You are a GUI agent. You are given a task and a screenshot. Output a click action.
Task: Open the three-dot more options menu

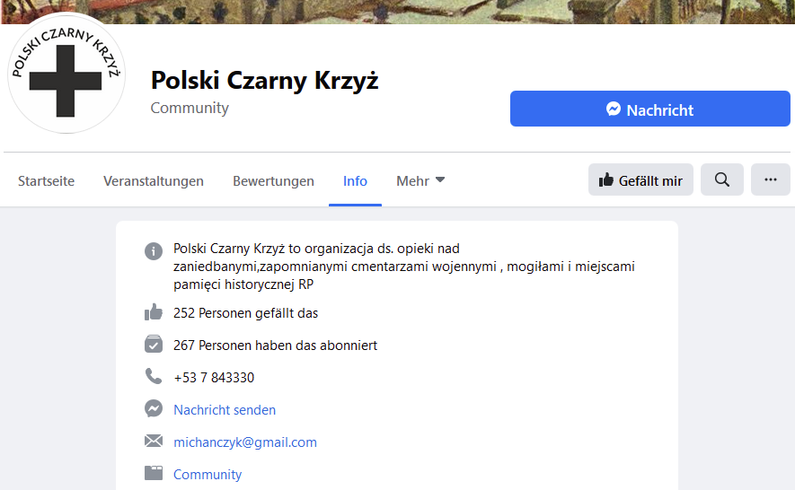[x=771, y=179]
